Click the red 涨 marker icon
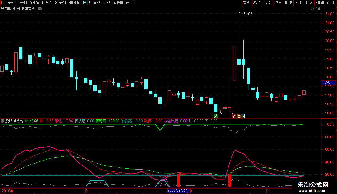 234,116
